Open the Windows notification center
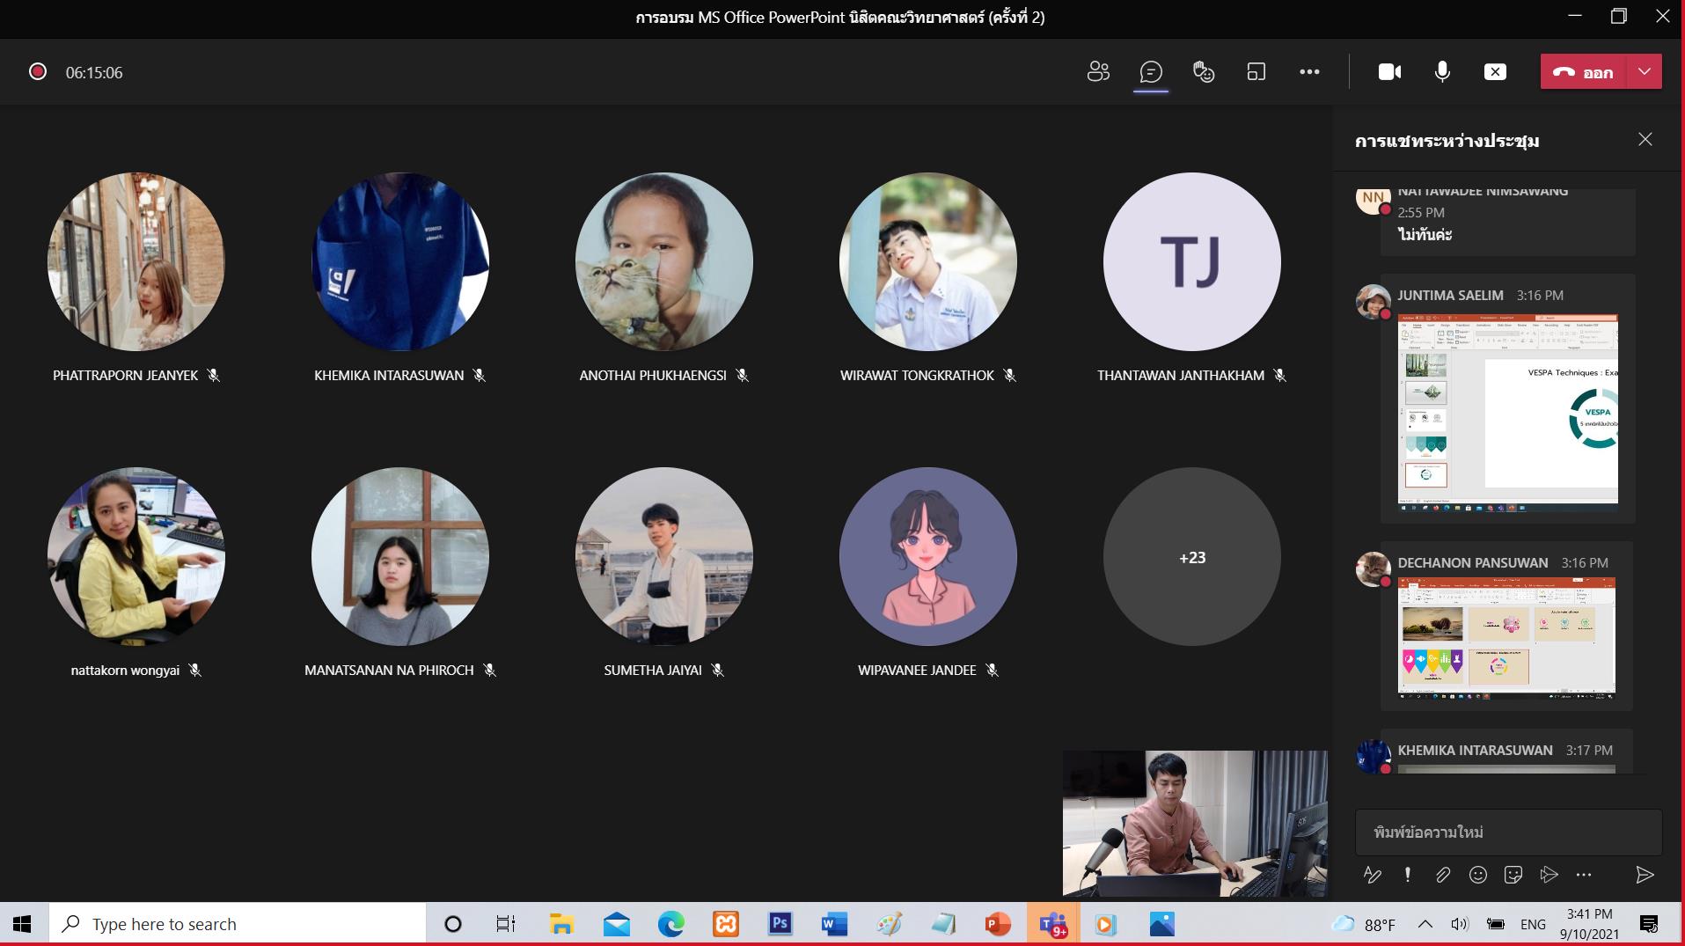This screenshot has width=1685, height=946. click(x=1650, y=924)
